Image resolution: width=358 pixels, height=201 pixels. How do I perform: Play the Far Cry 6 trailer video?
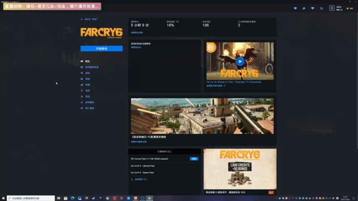(x=240, y=61)
